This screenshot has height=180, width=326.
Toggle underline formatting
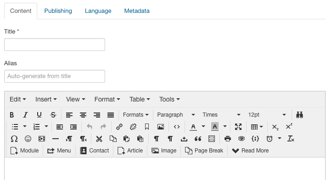(39, 115)
